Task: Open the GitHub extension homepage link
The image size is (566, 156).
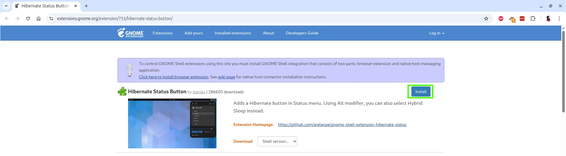Action: point(342,125)
